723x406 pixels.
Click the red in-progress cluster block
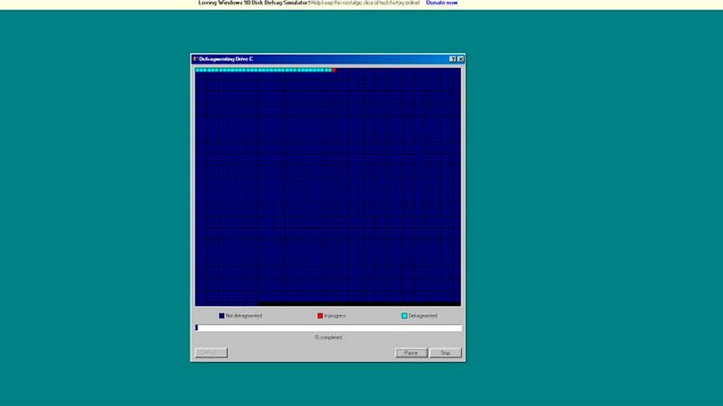[x=333, y=70]
